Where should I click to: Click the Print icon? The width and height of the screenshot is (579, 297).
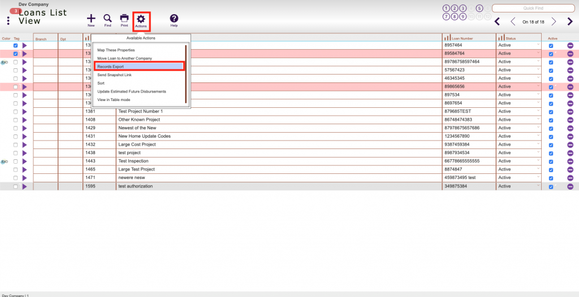pos(124,19)
